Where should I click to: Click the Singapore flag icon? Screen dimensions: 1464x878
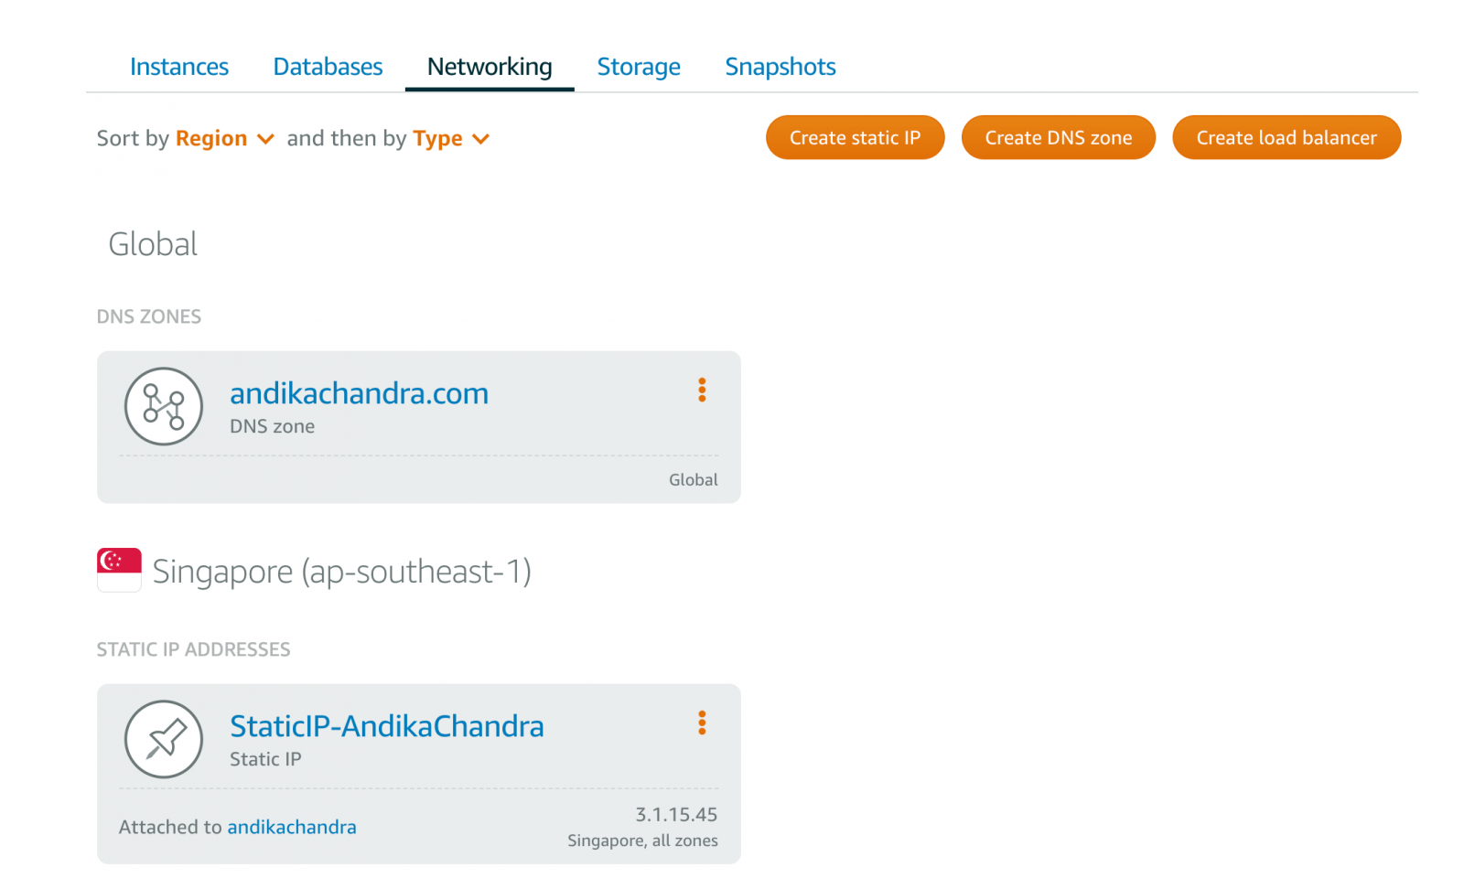119,570
